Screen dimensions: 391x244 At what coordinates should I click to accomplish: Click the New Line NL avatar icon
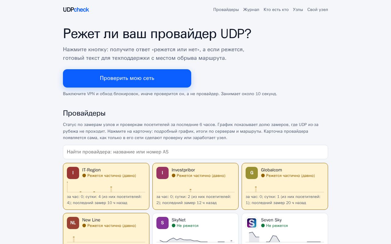pos(73,223)
